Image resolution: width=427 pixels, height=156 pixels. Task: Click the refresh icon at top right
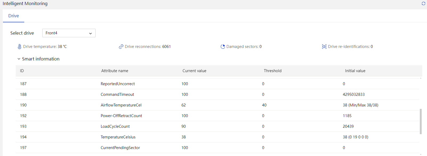tap(423, 3)
